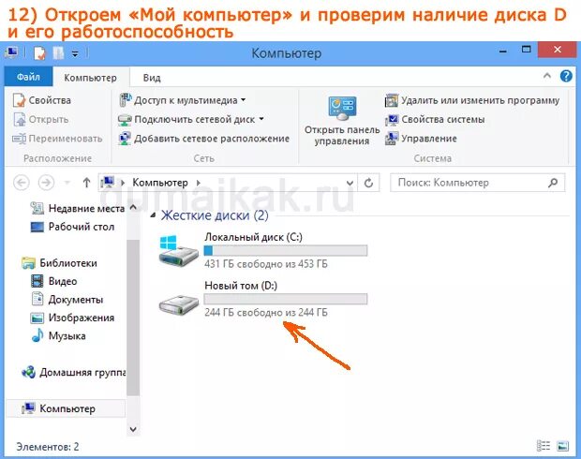Select Рабочий стол in navigation pane
The height and width of the screenshot is (459, 581).
(72, 227)
